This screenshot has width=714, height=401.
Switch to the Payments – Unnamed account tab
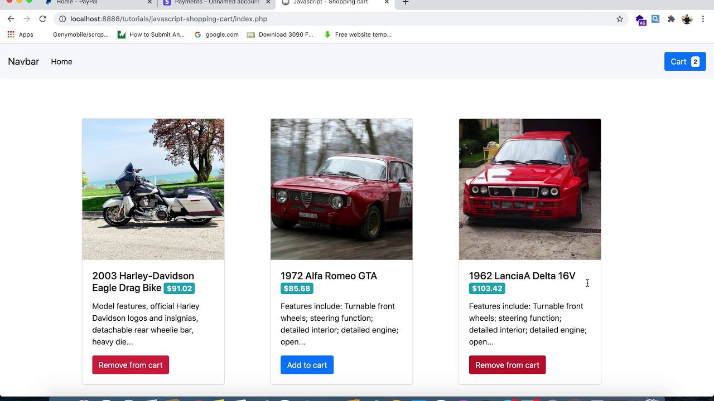(x=216, y=3)
